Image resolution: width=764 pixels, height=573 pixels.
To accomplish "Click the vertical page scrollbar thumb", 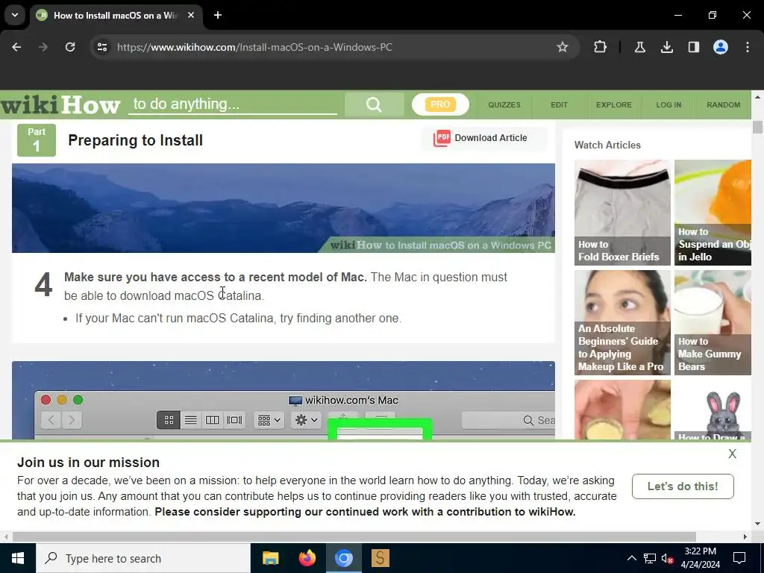I will pyautogui.click(x=757, y=127).
